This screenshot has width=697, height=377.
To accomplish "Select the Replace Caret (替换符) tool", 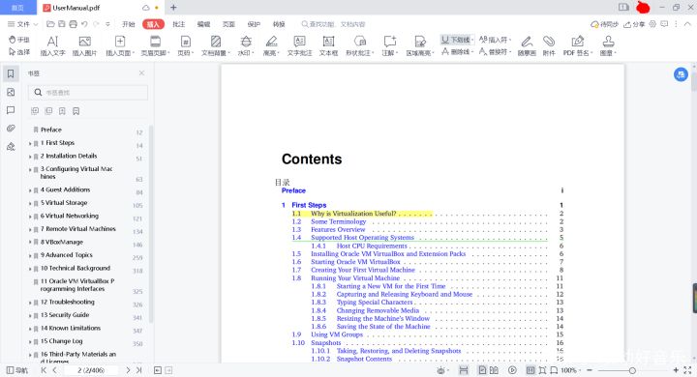I will click(496, 52).
